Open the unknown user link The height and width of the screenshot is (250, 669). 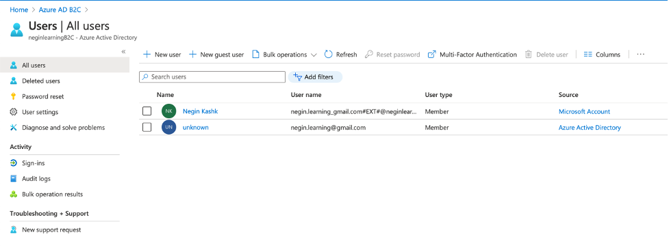tap(196, 127)
